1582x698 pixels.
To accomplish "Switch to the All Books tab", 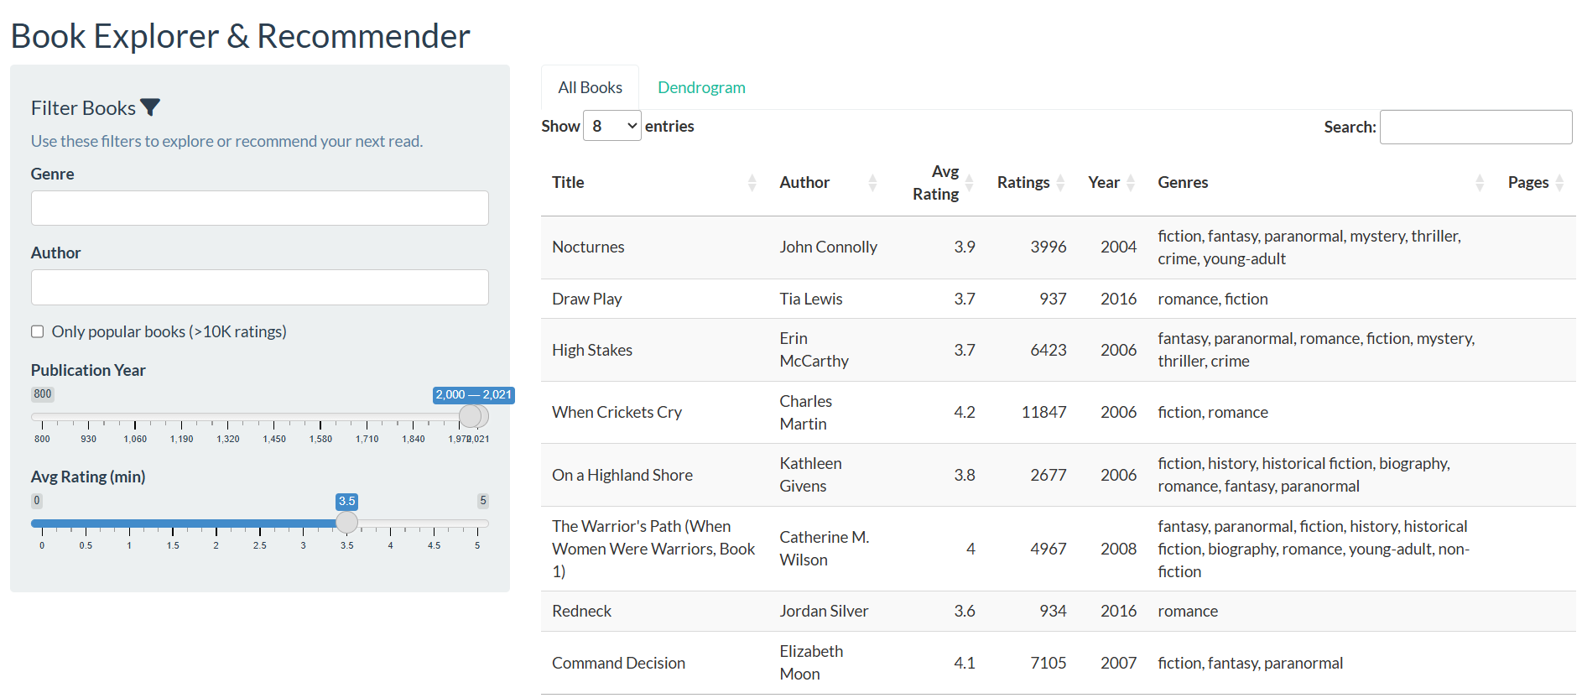I will 591,87.
